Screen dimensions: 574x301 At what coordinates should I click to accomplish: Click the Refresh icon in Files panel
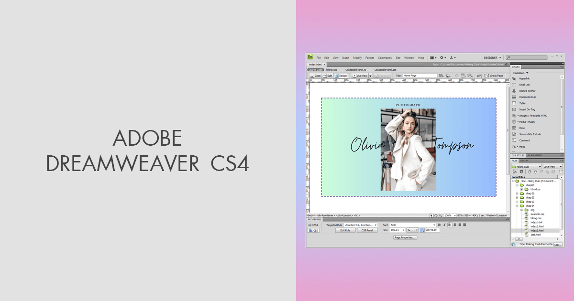[x=521, y=172]
